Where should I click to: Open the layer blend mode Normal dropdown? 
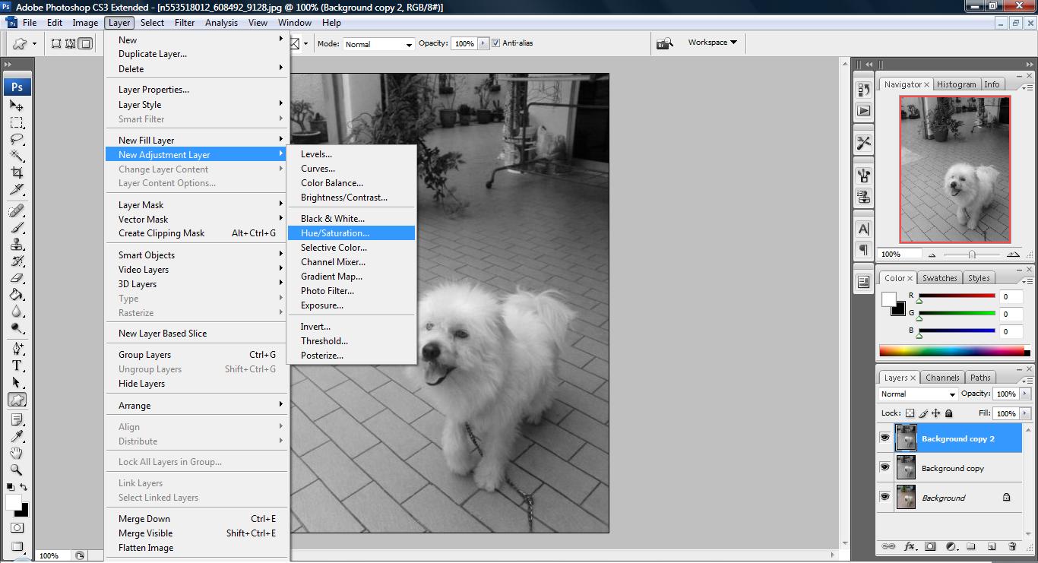(x=918, y=394)
